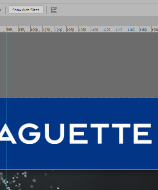
Task: Click the 1100 mark on the ruler
Action: [x=95, y=30]
